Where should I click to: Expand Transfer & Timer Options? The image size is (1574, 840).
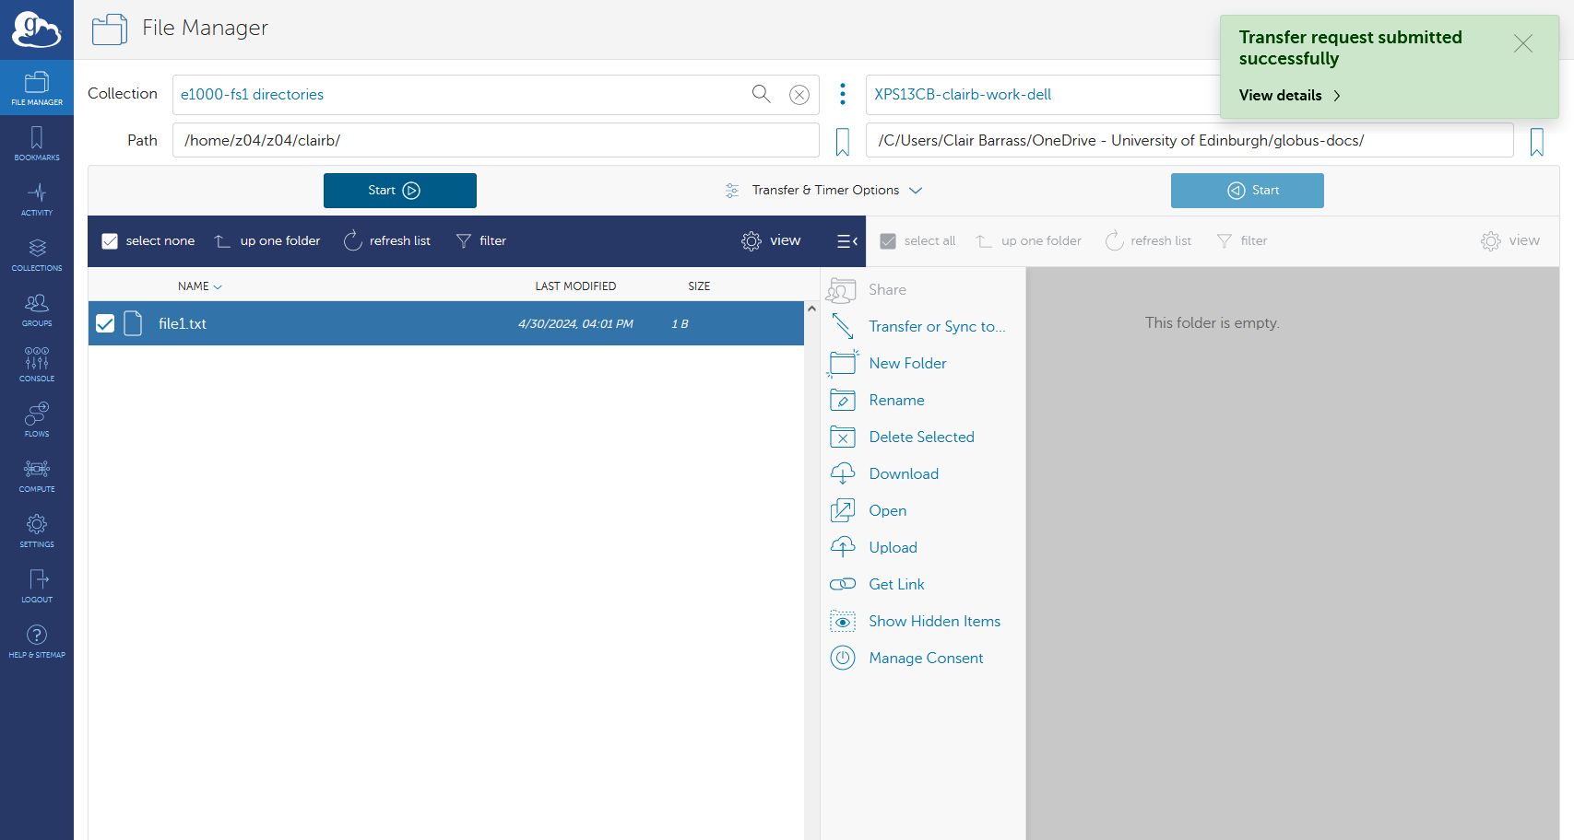coord(824,191)
